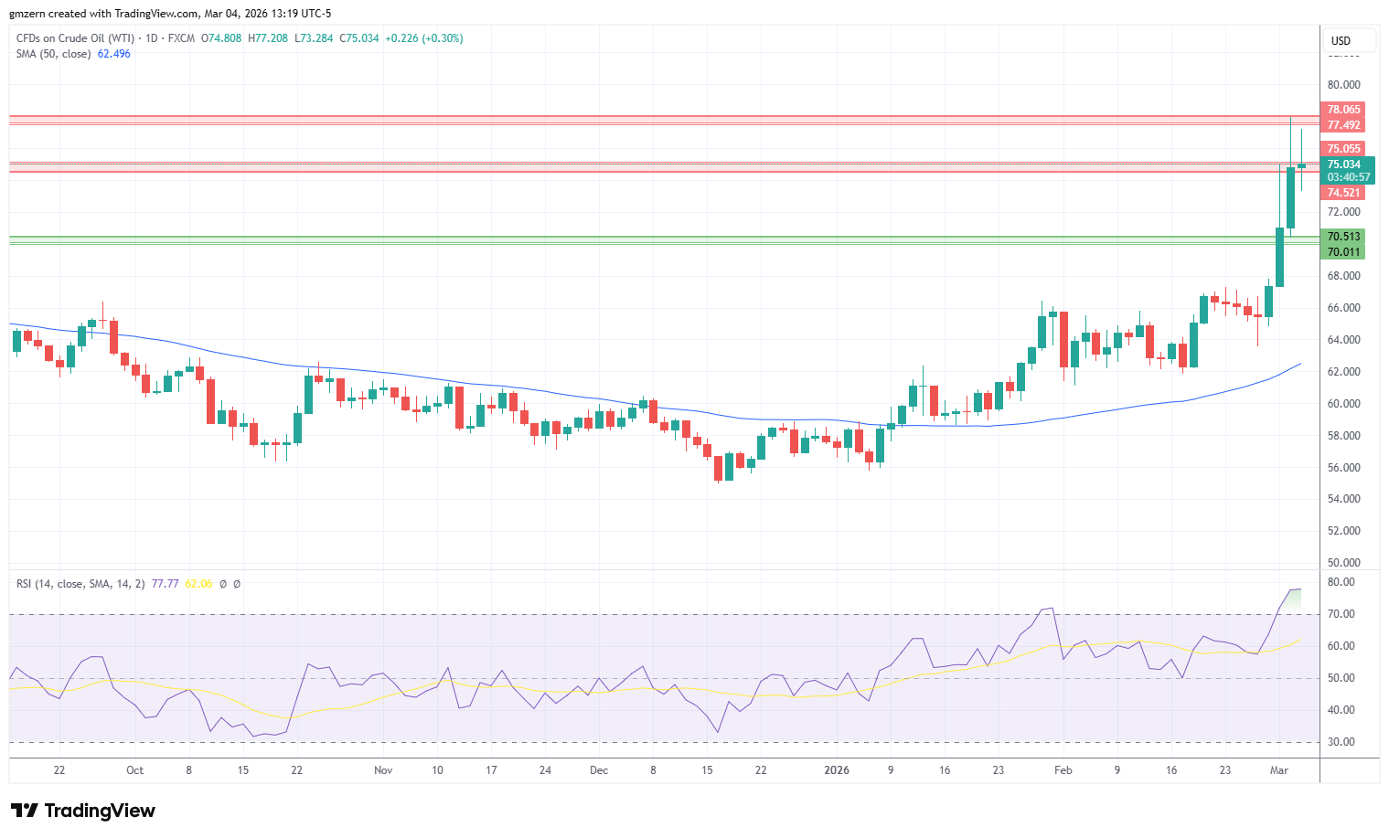Click the 30.00 RSI axis label

pos(1341,742)
